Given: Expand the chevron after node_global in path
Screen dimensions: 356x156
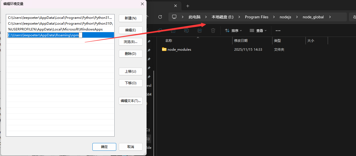Looking at the screenshot, I should tap(330, 17).
